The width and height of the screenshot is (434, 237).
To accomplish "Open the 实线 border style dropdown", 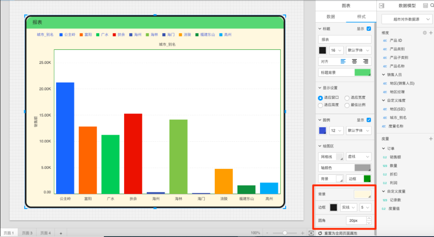I will click(x=348, y=207).
